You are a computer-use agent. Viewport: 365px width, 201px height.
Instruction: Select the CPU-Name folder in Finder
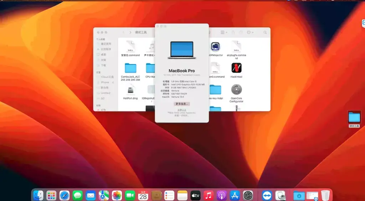tap(150, 70)
